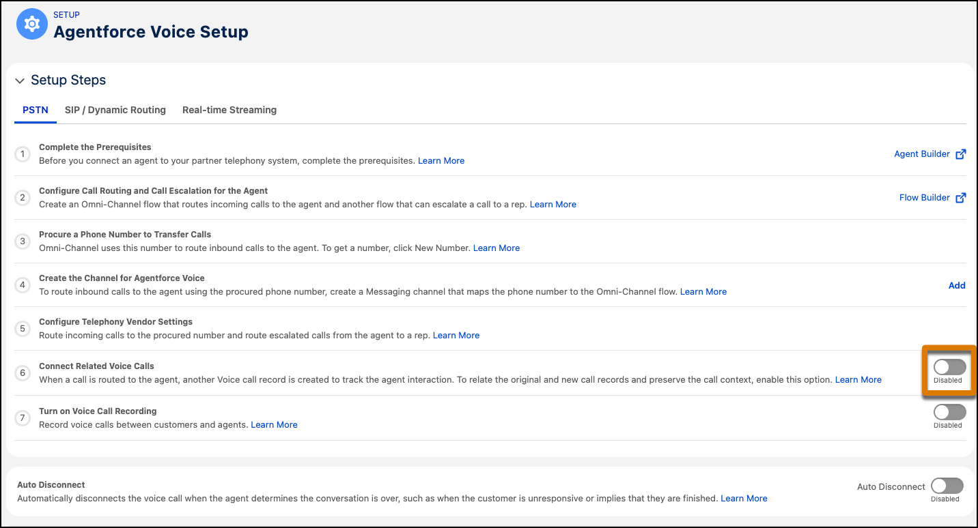Open the Agent Builder link
The height and width of the screenshot is (528, 978).
click(922, 154)
